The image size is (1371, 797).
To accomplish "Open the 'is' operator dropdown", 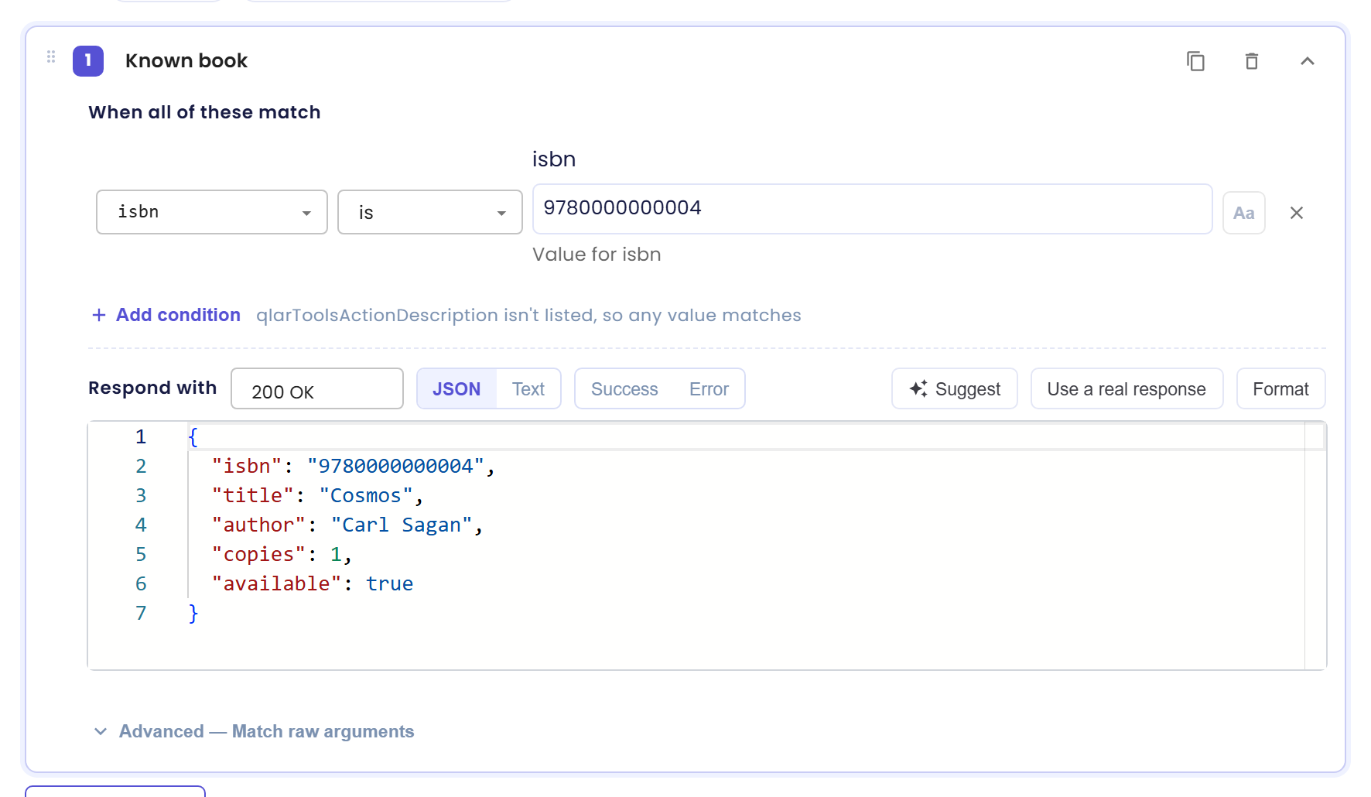I will pos(430,212).
